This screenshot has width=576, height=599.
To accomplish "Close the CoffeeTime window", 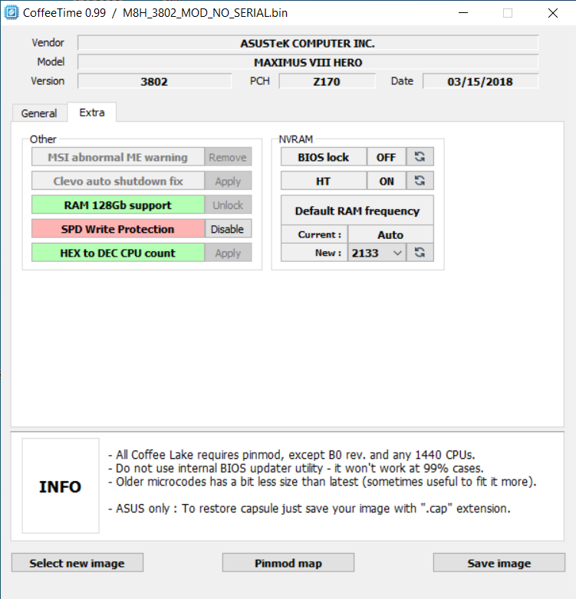I will coord(553,12).
